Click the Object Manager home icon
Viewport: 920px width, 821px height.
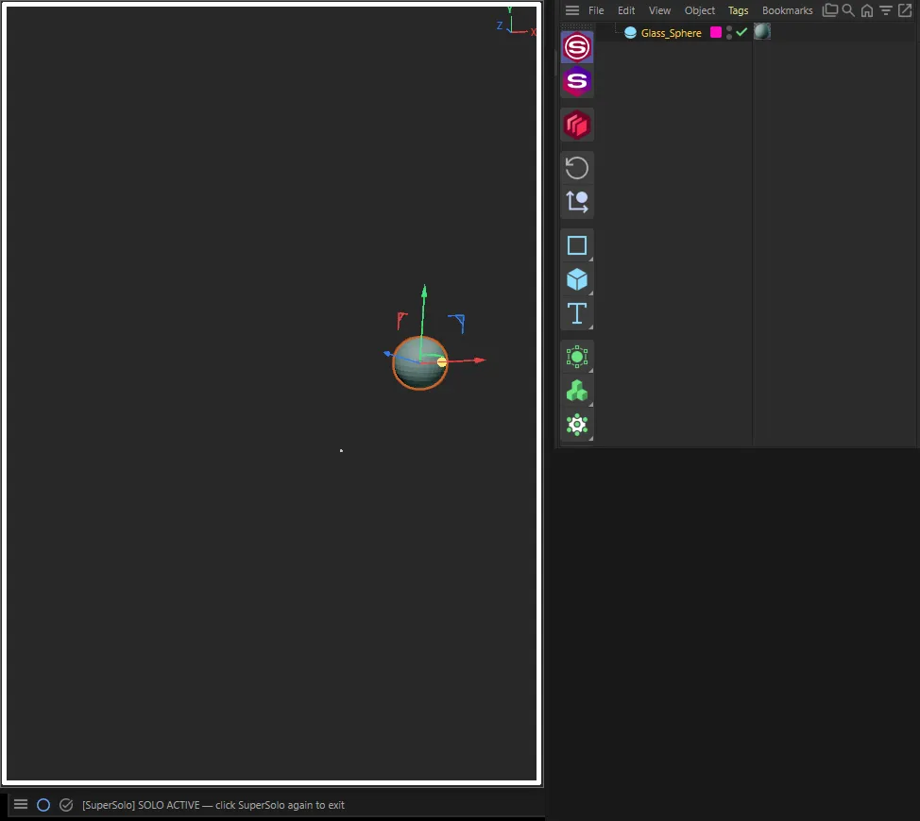866,10
